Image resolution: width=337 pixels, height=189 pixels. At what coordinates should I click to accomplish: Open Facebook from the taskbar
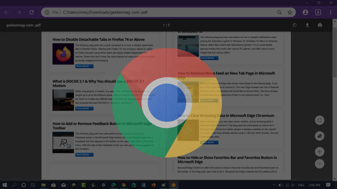point(143,185)
